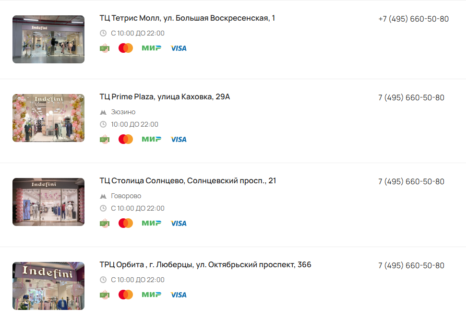
Task: Open ТРЦ Орбита Люберцы address title
Action: (205, 265)
